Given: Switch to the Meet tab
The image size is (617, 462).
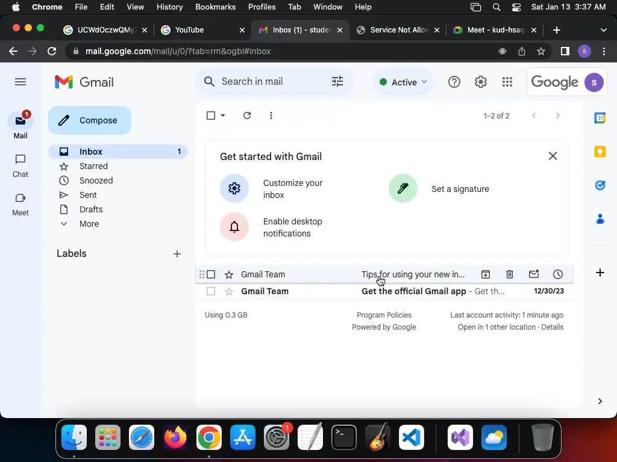Looking at the screenshot, I should pyautogui.click(x=495, y=30).
